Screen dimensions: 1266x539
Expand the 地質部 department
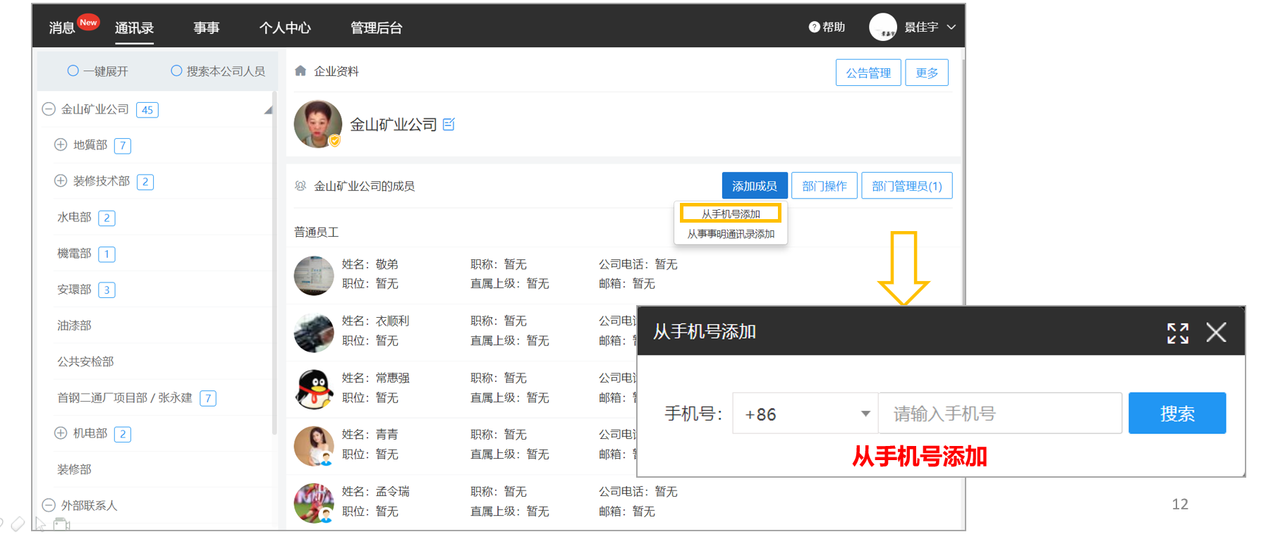(61, 144)
